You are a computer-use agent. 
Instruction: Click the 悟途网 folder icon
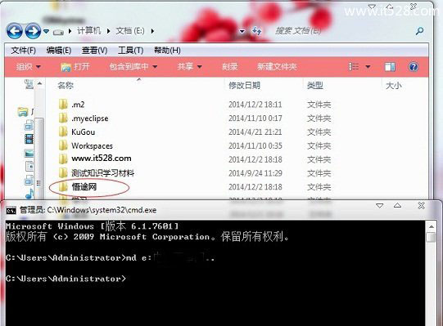63,186
